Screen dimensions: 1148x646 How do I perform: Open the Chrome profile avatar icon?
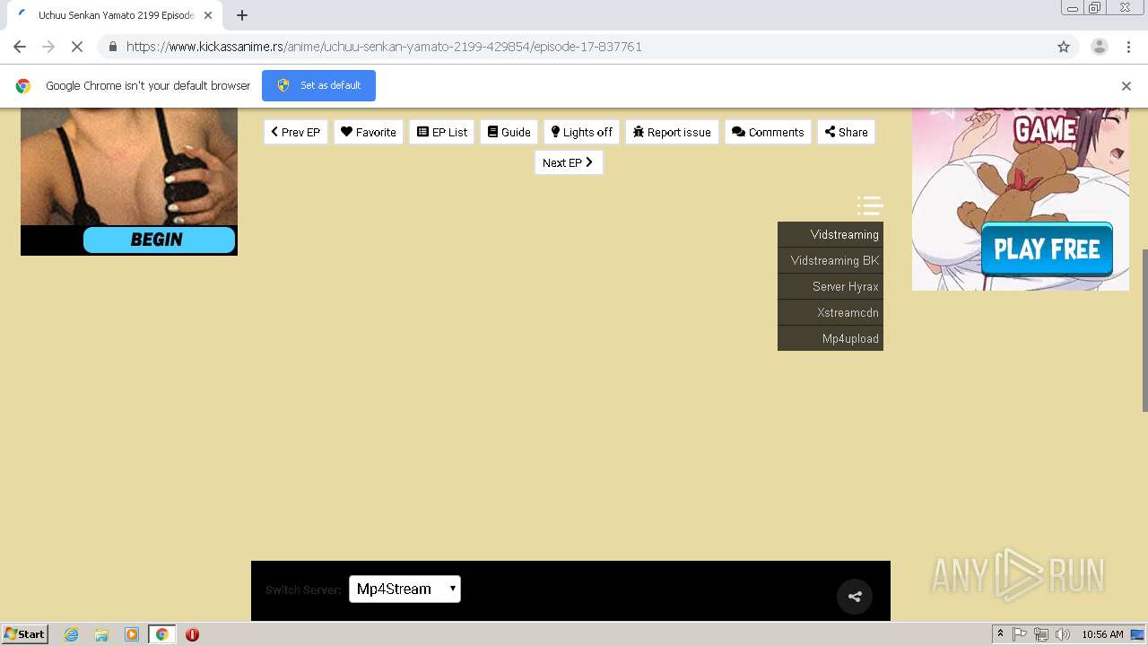[1099, 47]
